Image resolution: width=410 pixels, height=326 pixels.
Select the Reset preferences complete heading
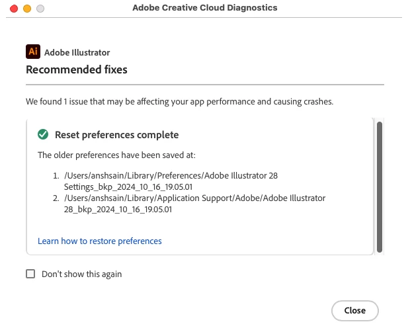click(x=116, y=135)
